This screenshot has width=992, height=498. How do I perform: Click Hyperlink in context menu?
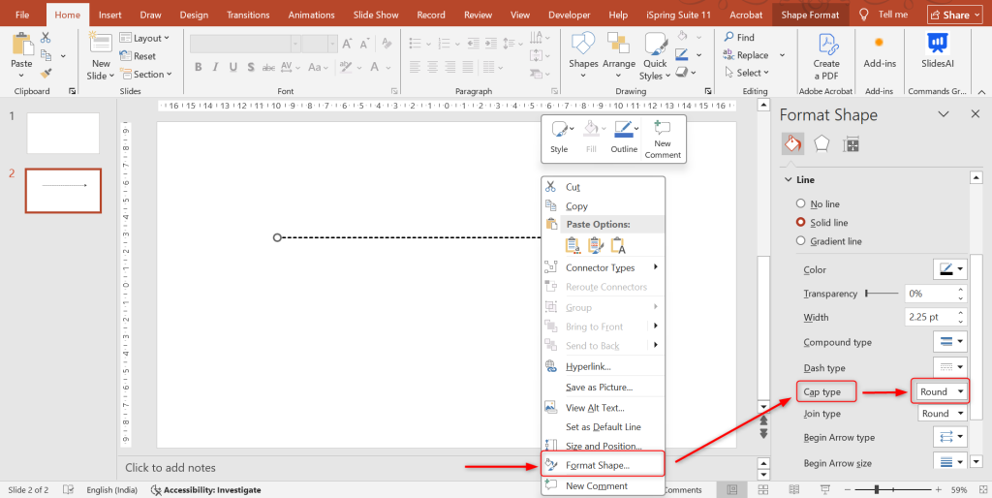tap(603, 366)
